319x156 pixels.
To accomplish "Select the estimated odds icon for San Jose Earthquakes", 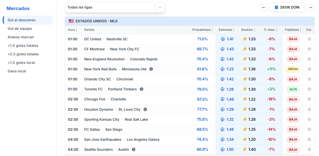I will (x=222, y=139).
